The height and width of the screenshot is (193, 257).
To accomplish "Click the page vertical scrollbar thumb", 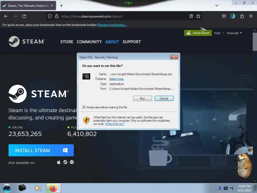I will click(x=254, y=42).
